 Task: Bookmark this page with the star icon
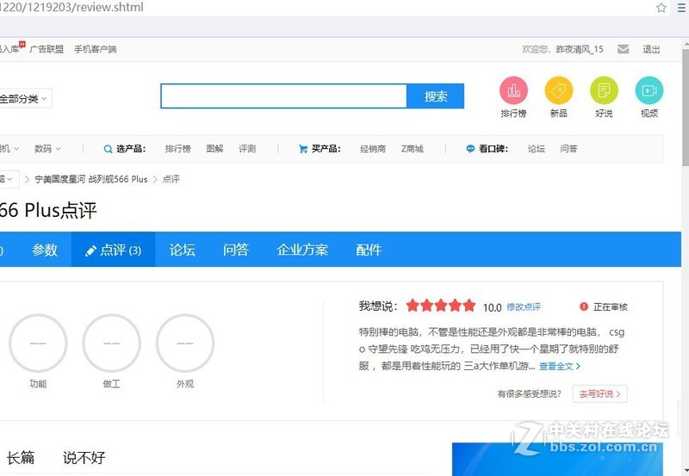661,8
